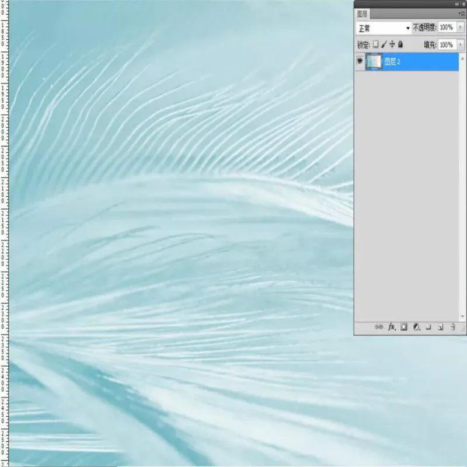Create new fill or adjustment layer
The height and width of the screenshot is (467, 467).
[x=416, y=327]
